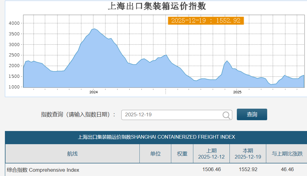Click the 2000 y-axis label
This screenshot has width=307, height=176.
click(14, 66)
